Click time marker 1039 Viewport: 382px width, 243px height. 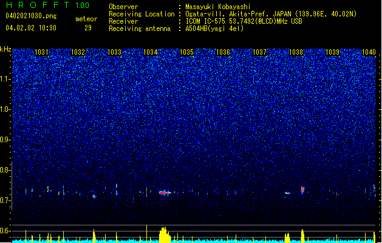tap(332, 52)
